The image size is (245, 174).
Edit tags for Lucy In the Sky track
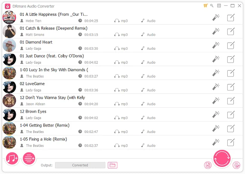(x=231, y=73)
